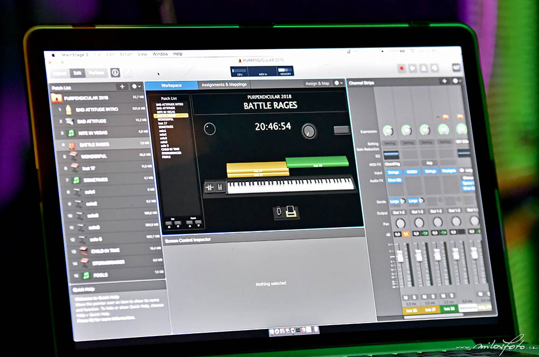The width and height of the screenshot is (539, 357).
Task: Open EXS24 input instrument slot
Action: (411, 171)
